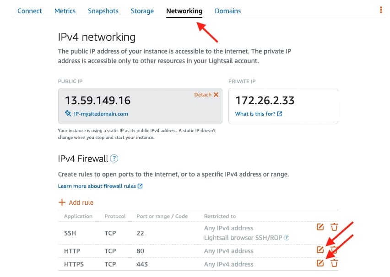Click the trash icon for the HTTP rule
Viewport: 390px width, 277px height.
(334, 250)
